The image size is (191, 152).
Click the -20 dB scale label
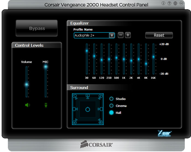point(164,74)
